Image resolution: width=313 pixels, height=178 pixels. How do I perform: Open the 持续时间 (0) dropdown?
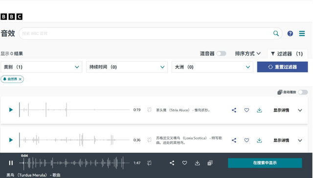coord(127,67)
